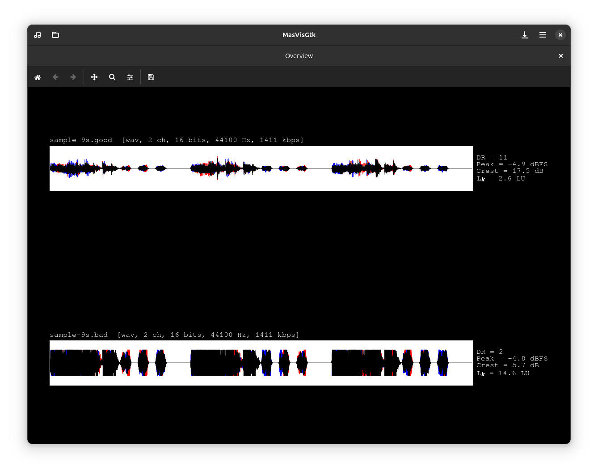
Task: Save figure with floppy disk icon
Action: pos(151,77)
